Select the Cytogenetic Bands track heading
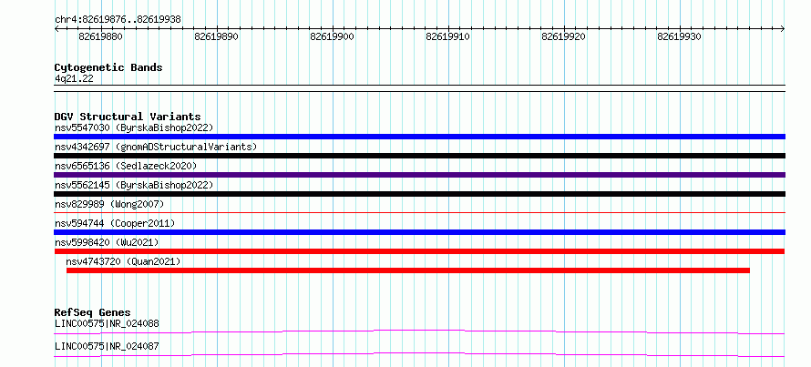The height and width of the screenshot is (367, 811). (108, 67)
